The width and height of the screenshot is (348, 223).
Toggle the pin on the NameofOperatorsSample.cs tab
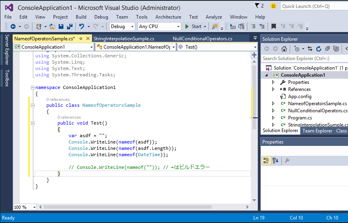pyautogui.click(x=81, y=38)
